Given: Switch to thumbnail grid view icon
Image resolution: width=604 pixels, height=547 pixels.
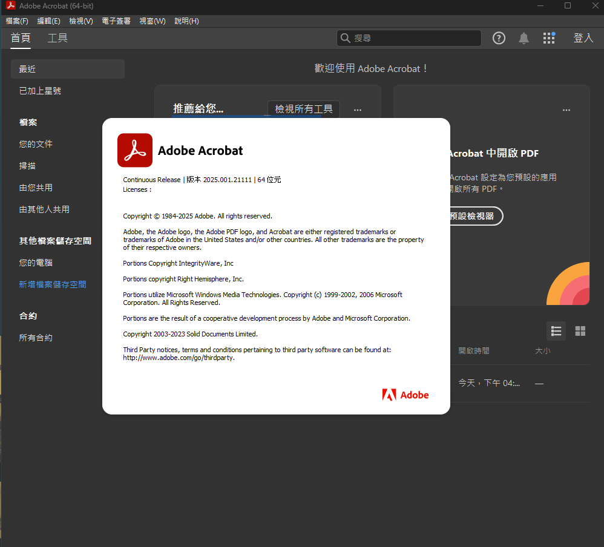Looking at the screenshot, I should pyautogui.click(x=580, y=331).
